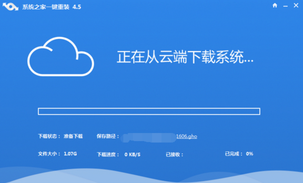Select the 0 KB/S speed value
The height and width of the screenshot is (183, 303).
tap(132, 154)
